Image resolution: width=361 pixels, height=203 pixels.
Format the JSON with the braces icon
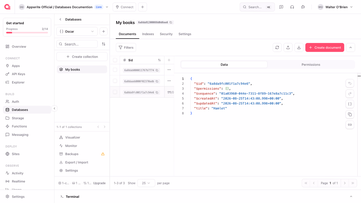(350, 104)
